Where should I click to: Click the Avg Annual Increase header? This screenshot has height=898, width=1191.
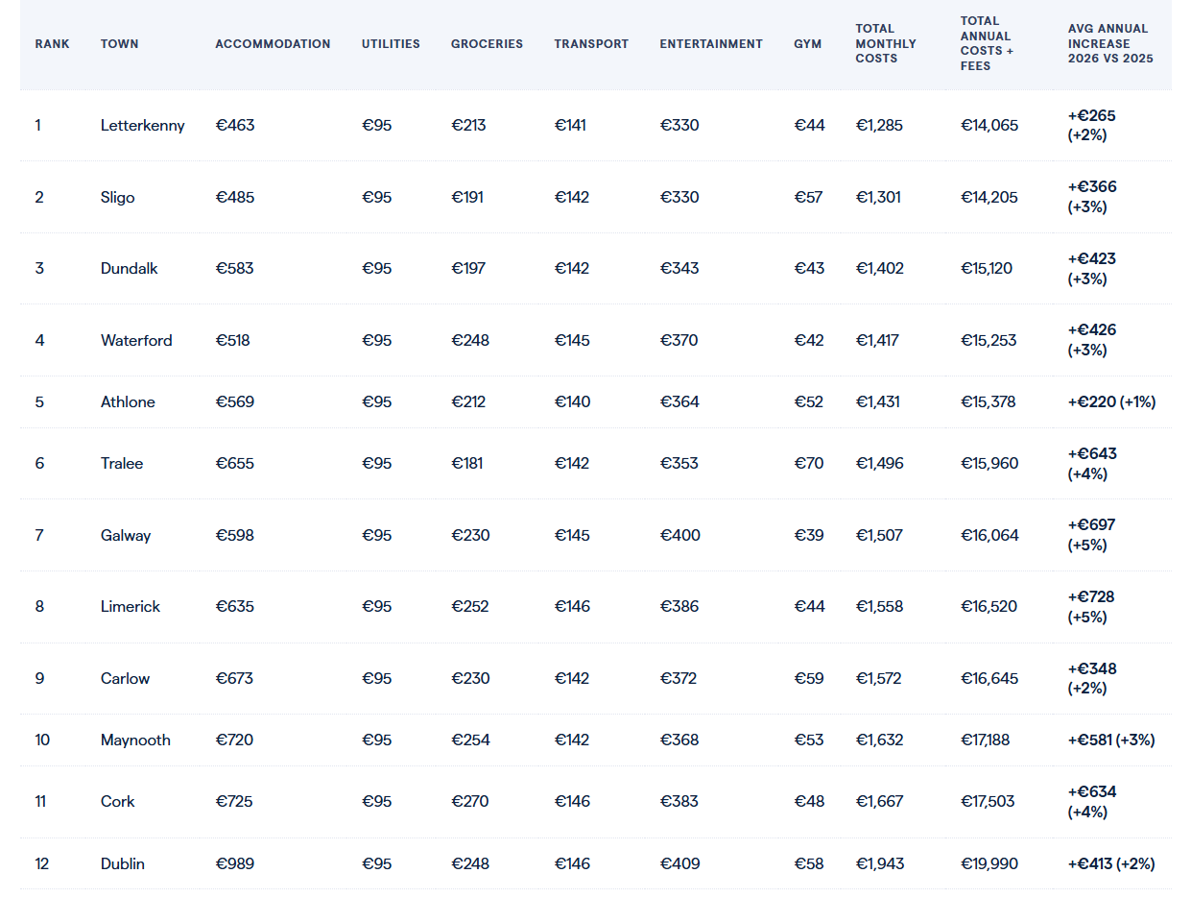click(1110, 43)
